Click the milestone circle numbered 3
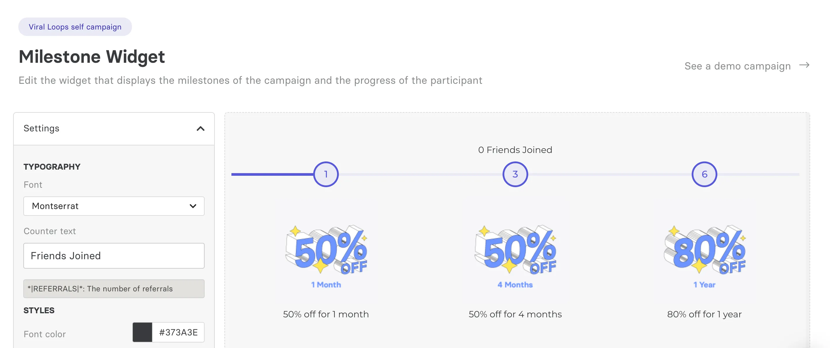Viewport: 830px width, 348px height. coord(515,174)
